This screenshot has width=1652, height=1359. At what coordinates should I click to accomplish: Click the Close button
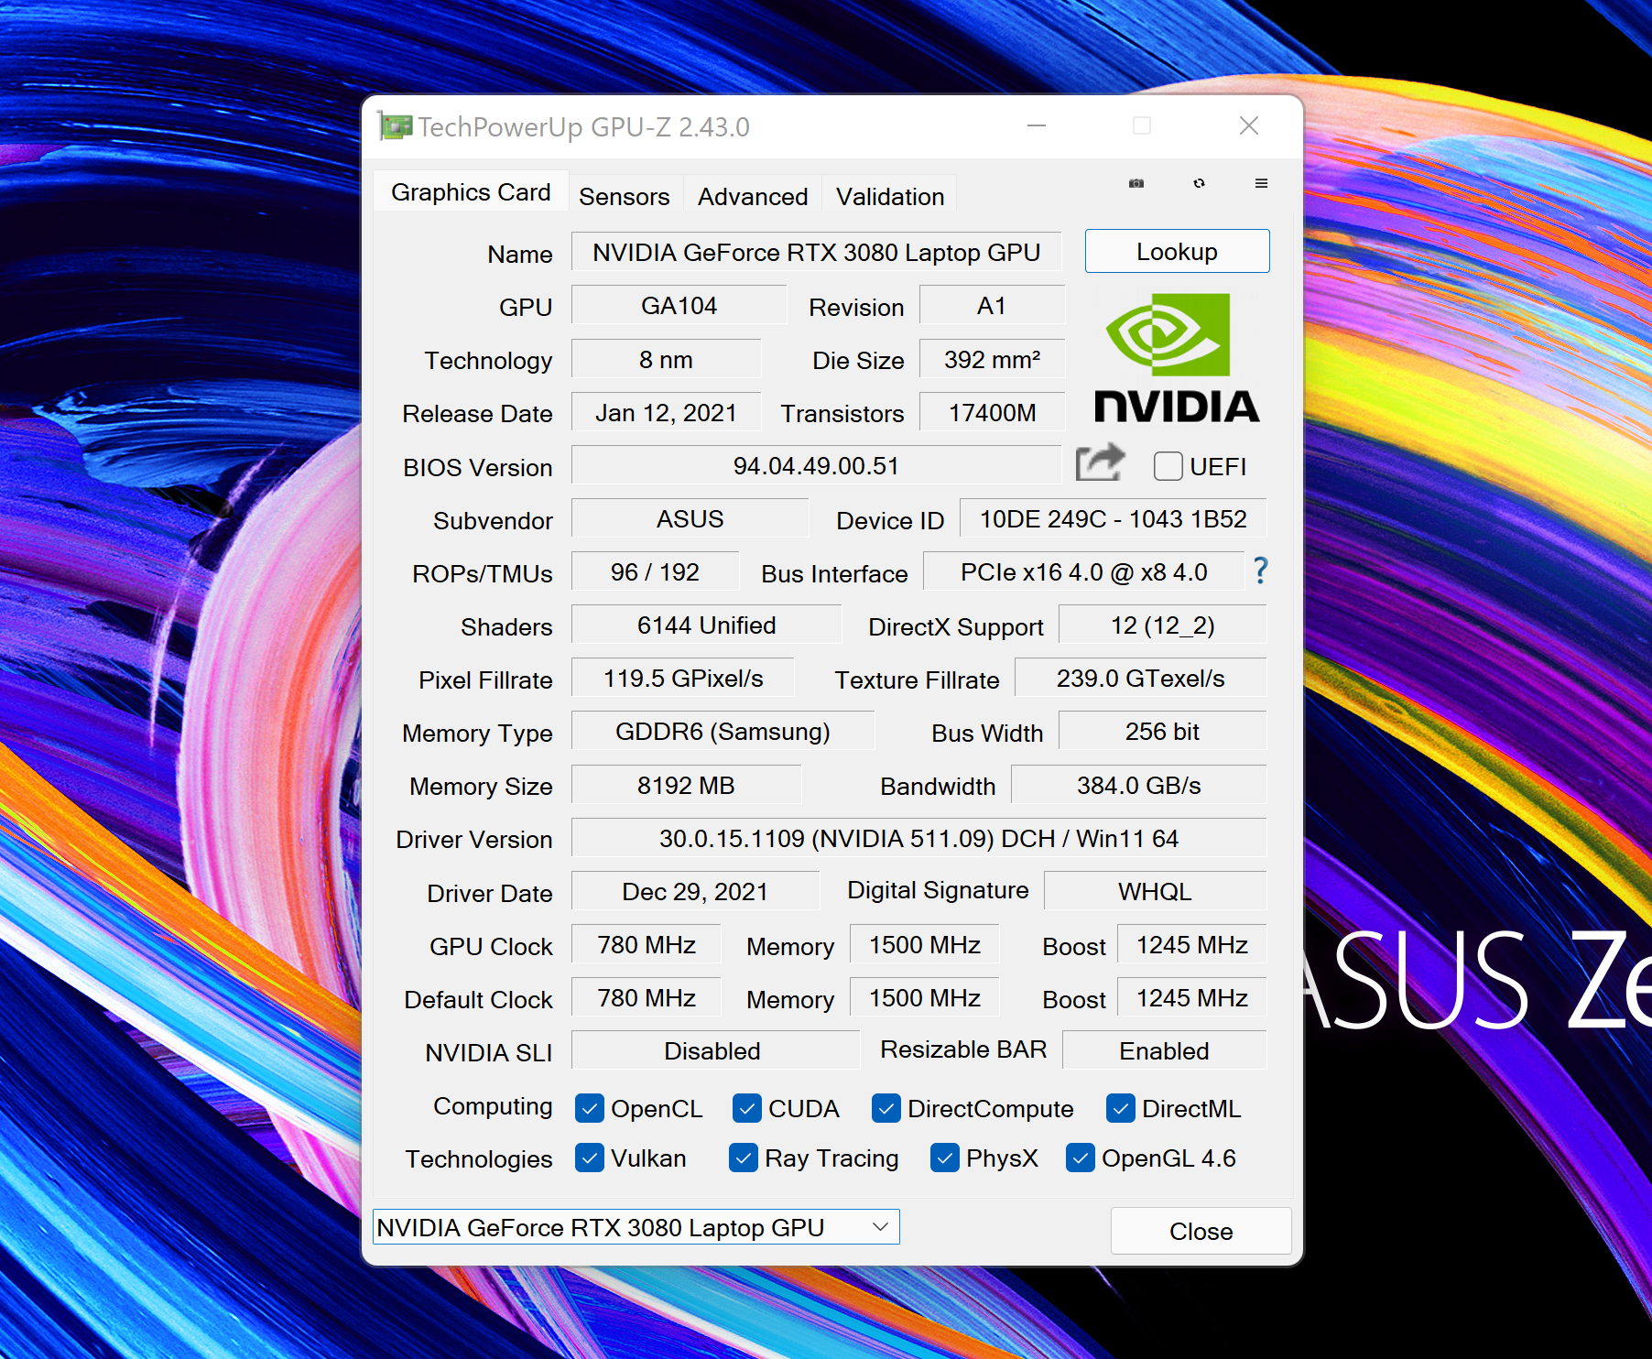pyautogui.click(x=1201, y=1231)
